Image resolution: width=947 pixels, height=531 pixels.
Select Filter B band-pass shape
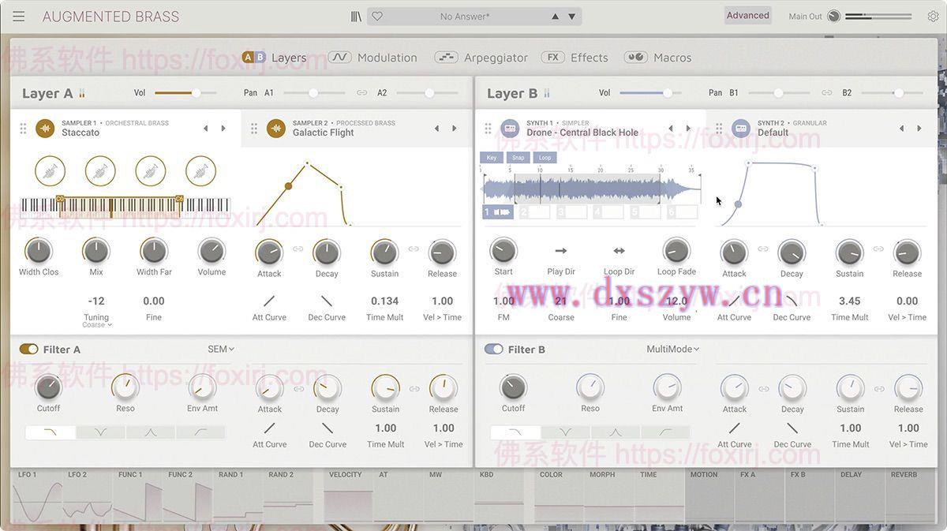coord(616,432)
